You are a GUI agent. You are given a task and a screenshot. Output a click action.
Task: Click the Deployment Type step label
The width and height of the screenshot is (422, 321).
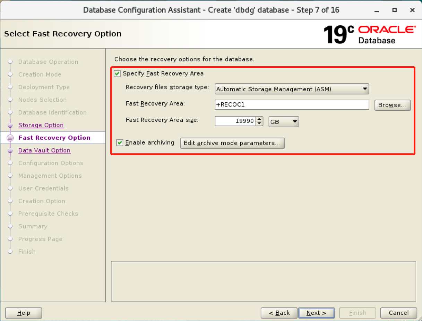tap(44, 87)
